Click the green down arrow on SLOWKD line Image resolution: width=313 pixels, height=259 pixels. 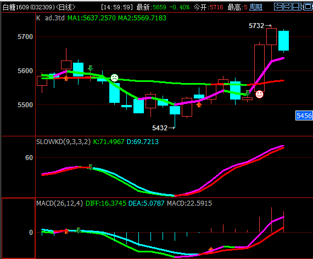point(91,167)
